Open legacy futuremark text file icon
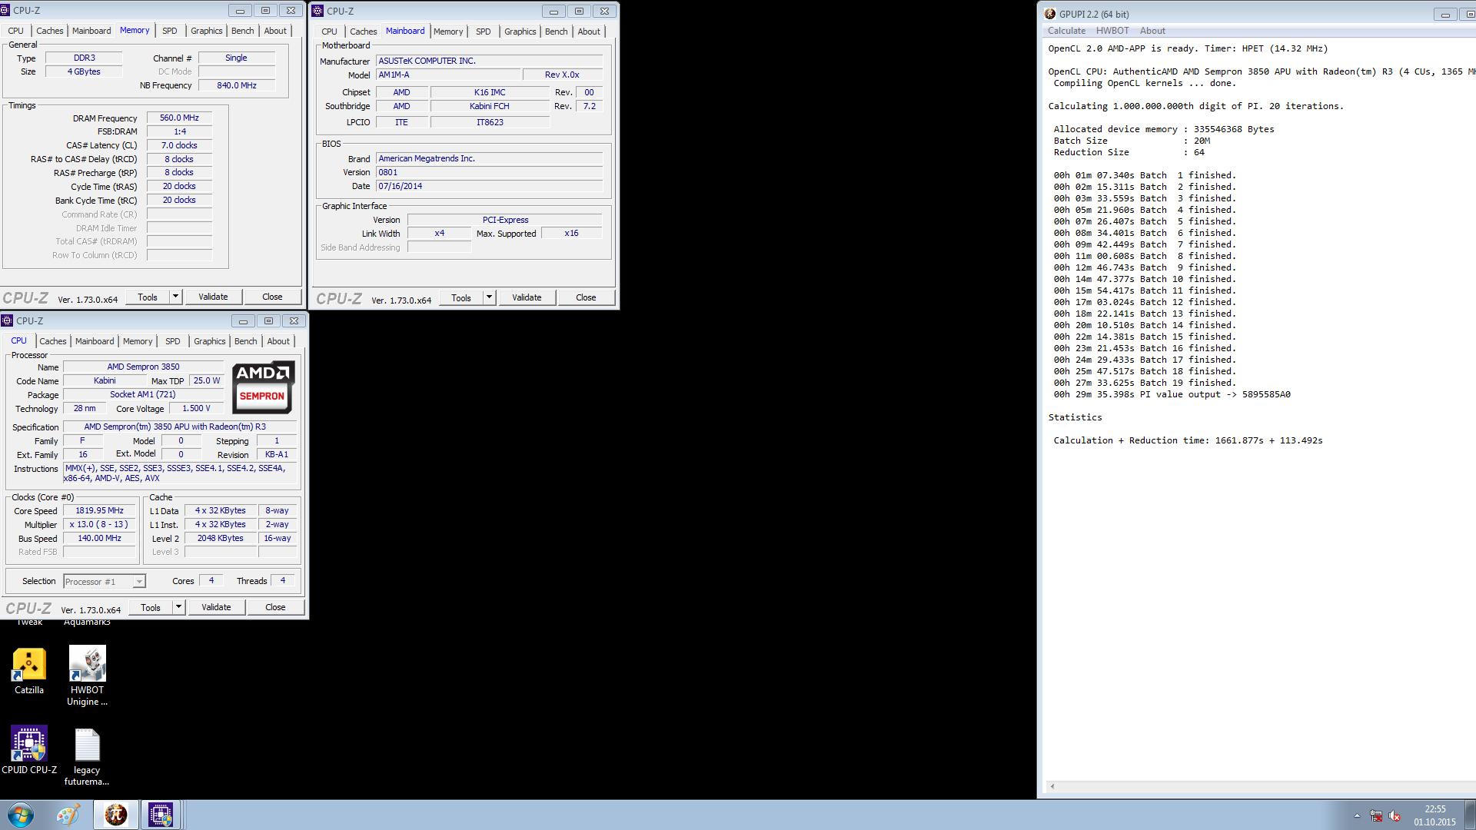Screen dimensions: 1476x830 (x=87, y=757)
